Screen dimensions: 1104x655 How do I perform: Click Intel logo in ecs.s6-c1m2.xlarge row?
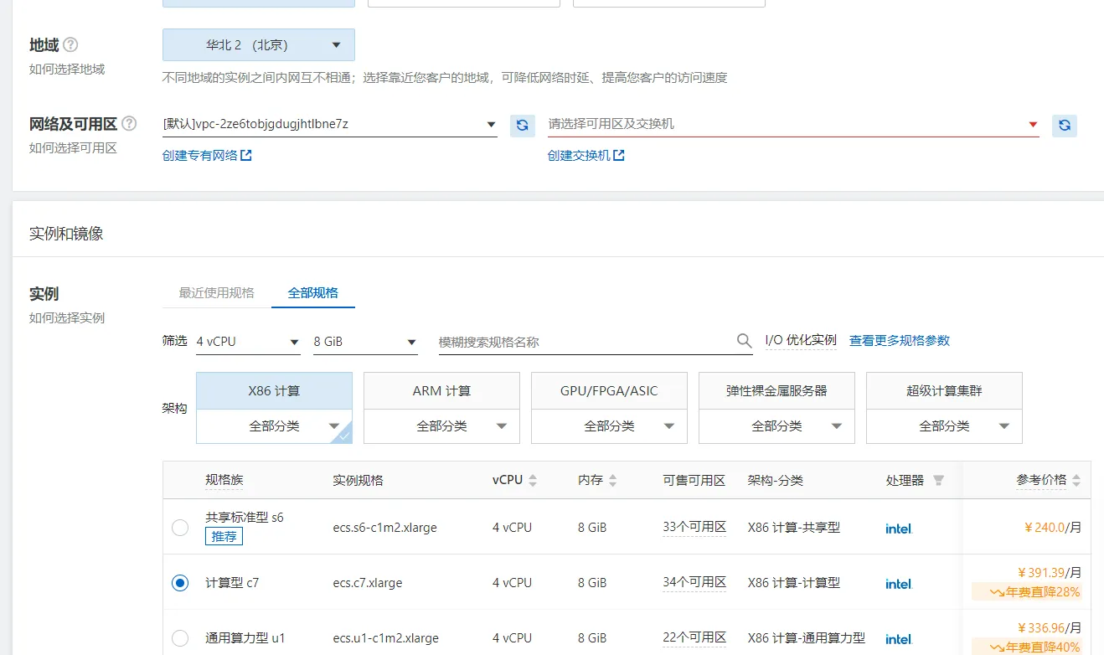(x=899, y=529)
